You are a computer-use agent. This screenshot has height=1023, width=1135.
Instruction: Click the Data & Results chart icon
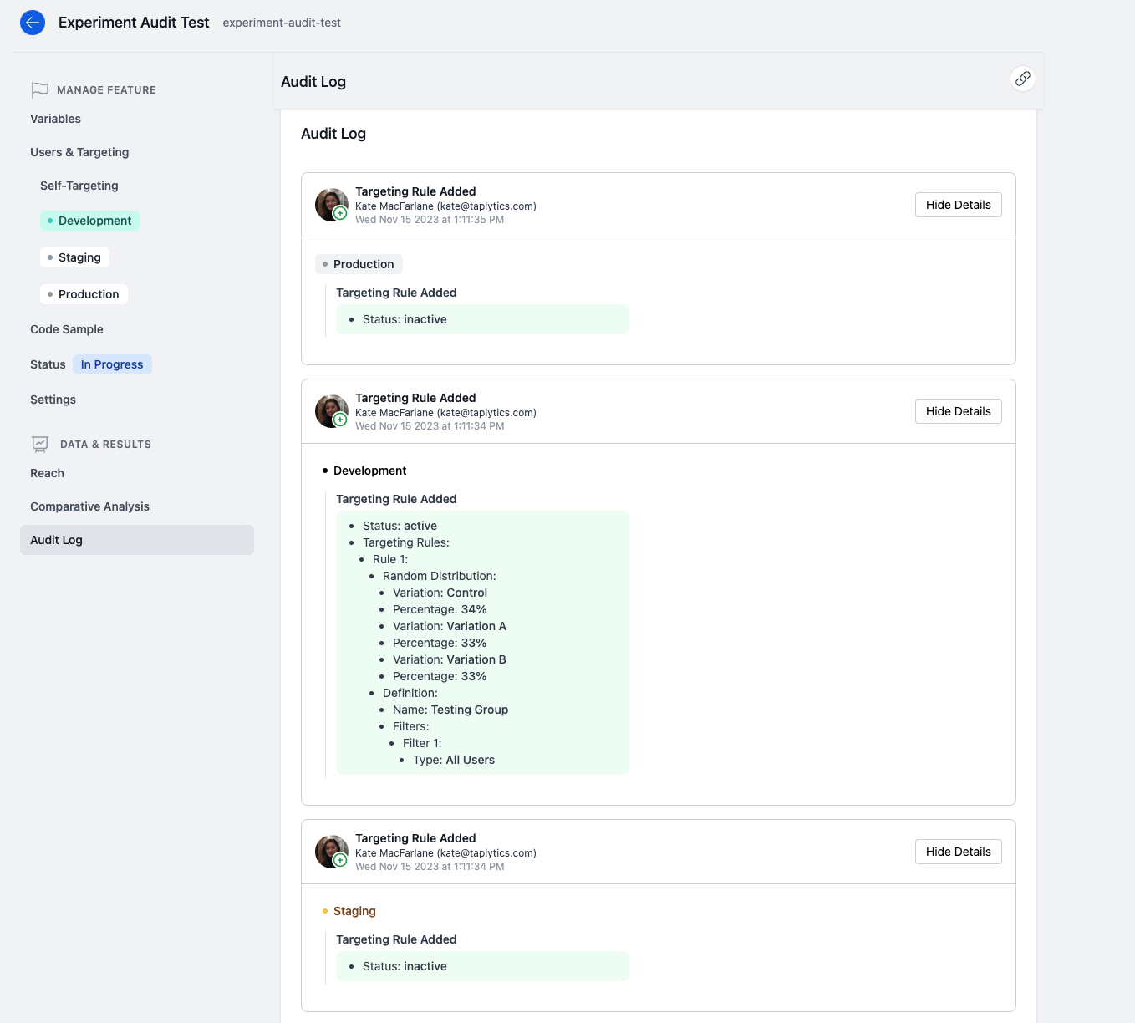point(39,443)
